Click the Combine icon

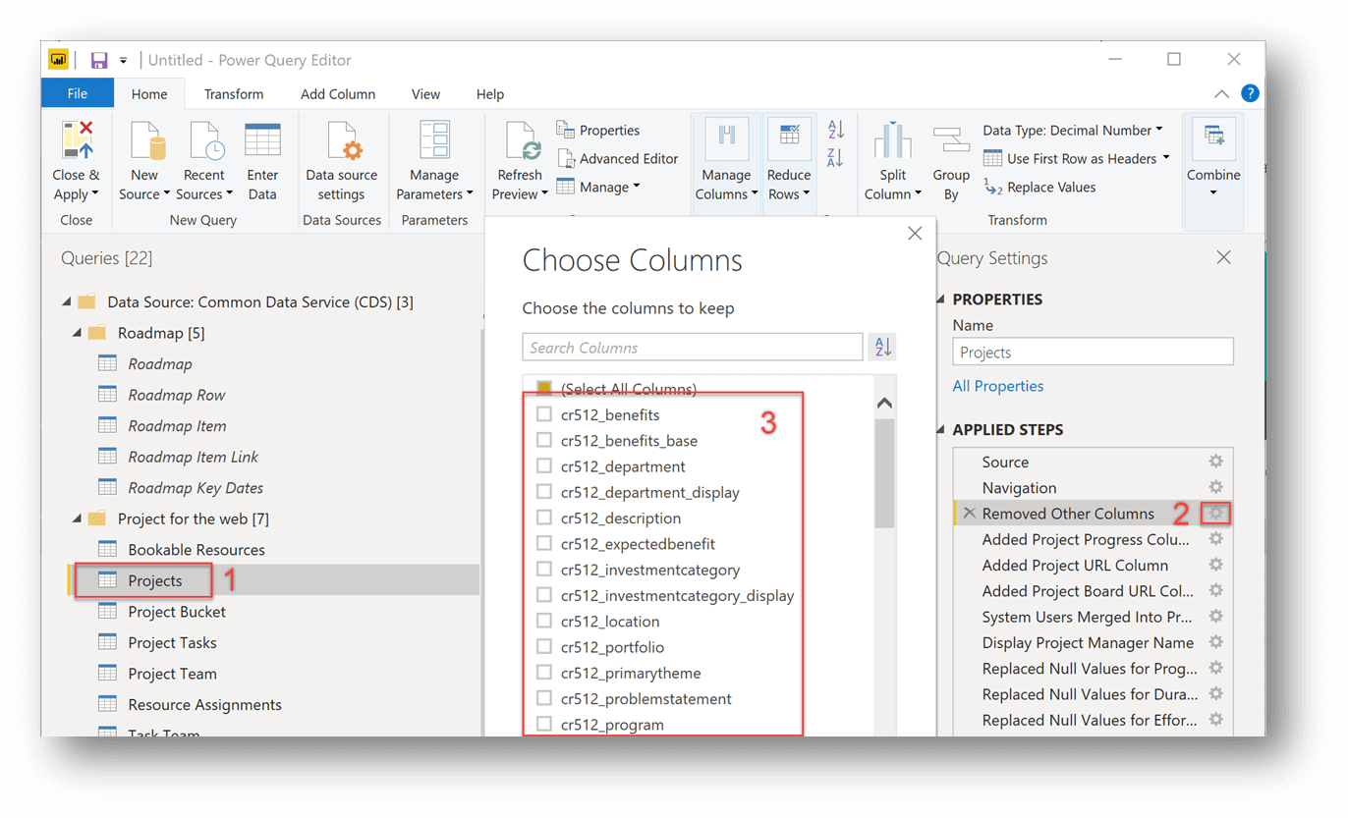[x=1213, y=137]
